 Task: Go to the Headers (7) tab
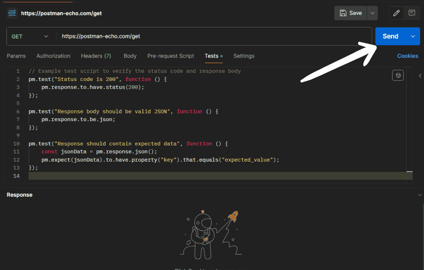pyautogui.click(x=96, y=56)
